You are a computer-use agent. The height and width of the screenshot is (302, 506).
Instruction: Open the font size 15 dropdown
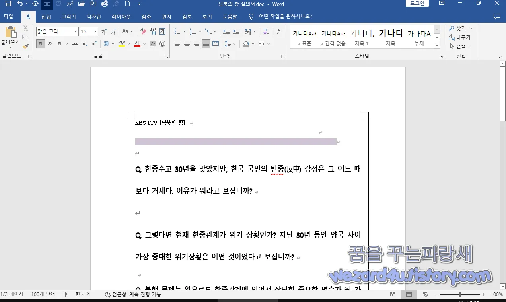pyautogui.click(x=95, y=31)
